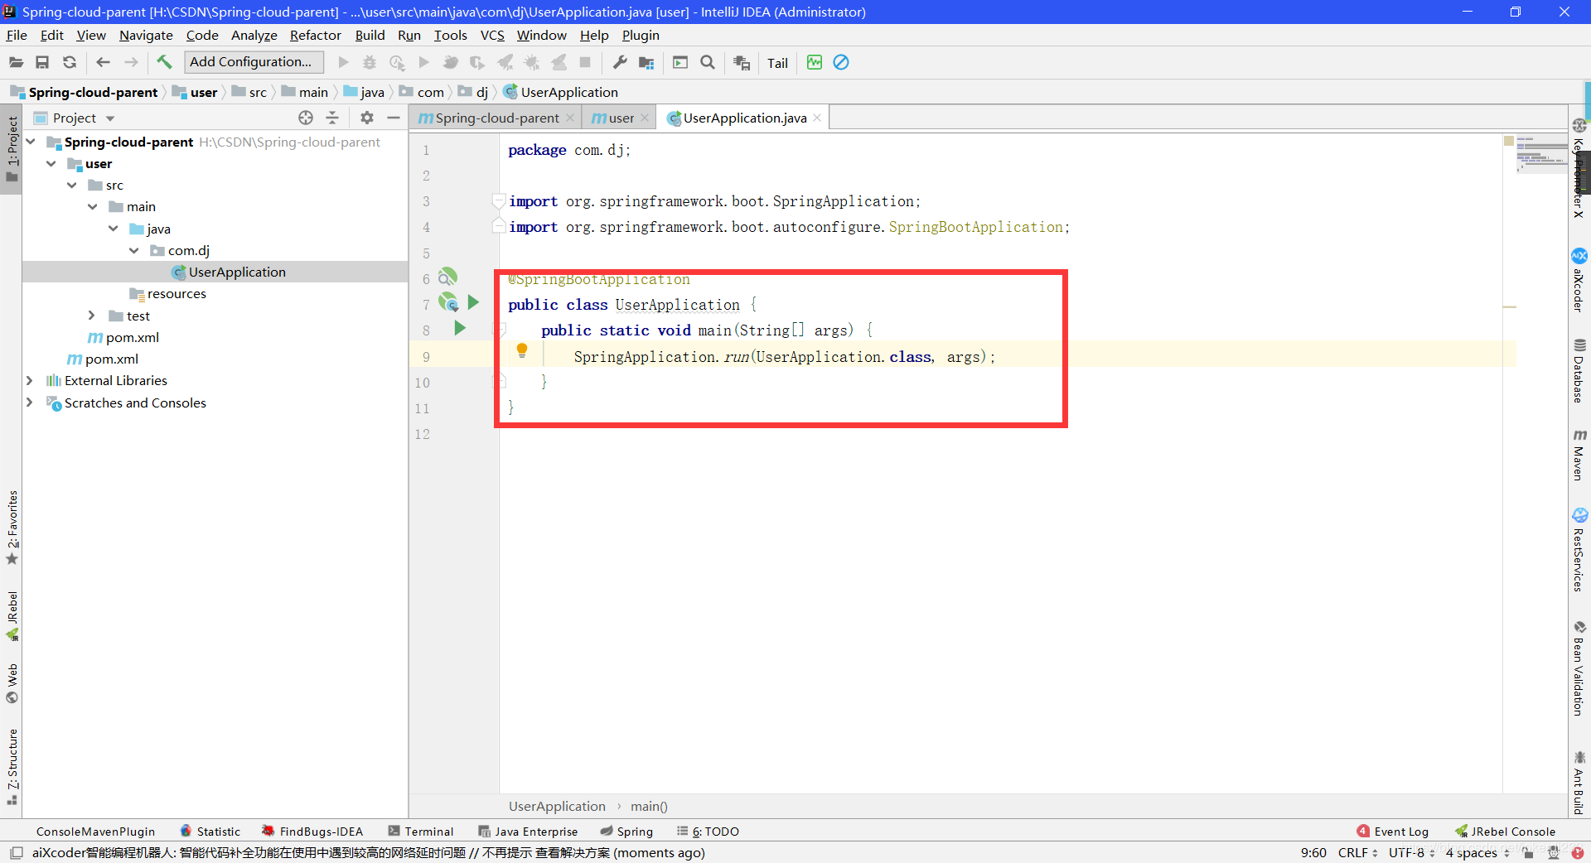Save all with the floppy disk icon
1591x863 pixels.
click(x=42, y=62)
